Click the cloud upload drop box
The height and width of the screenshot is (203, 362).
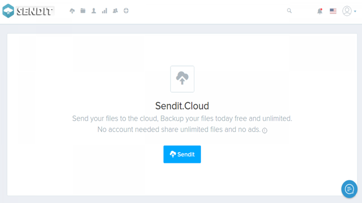(182, 79)
